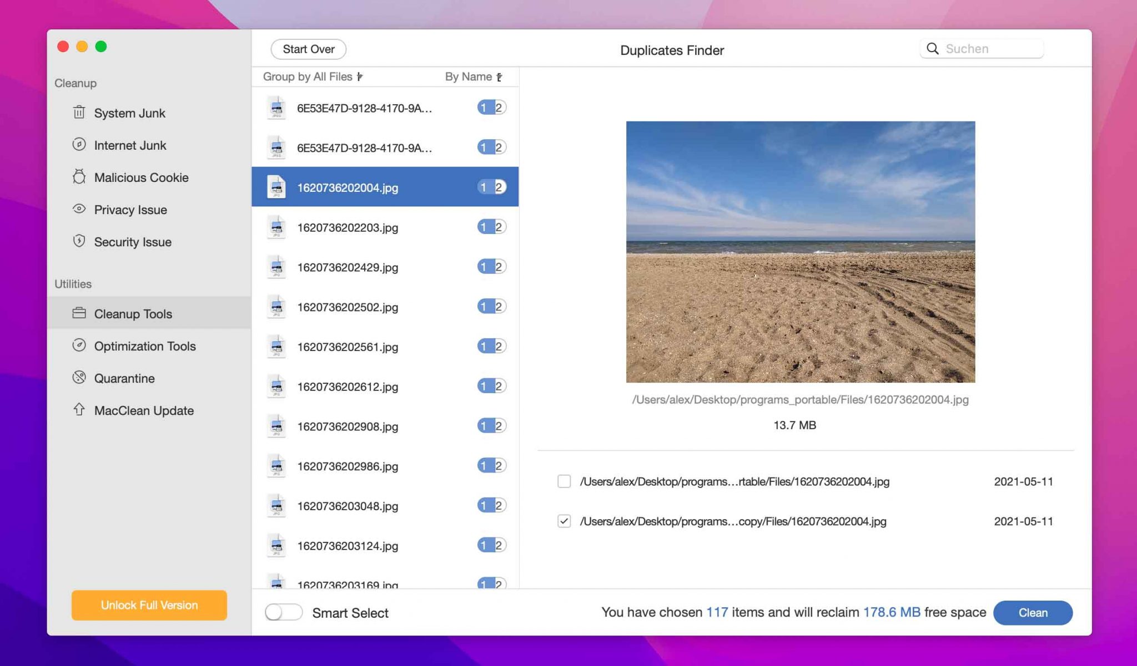1137x666 pixels.
Task: Click the search magnifier icon
Action: 933,49
